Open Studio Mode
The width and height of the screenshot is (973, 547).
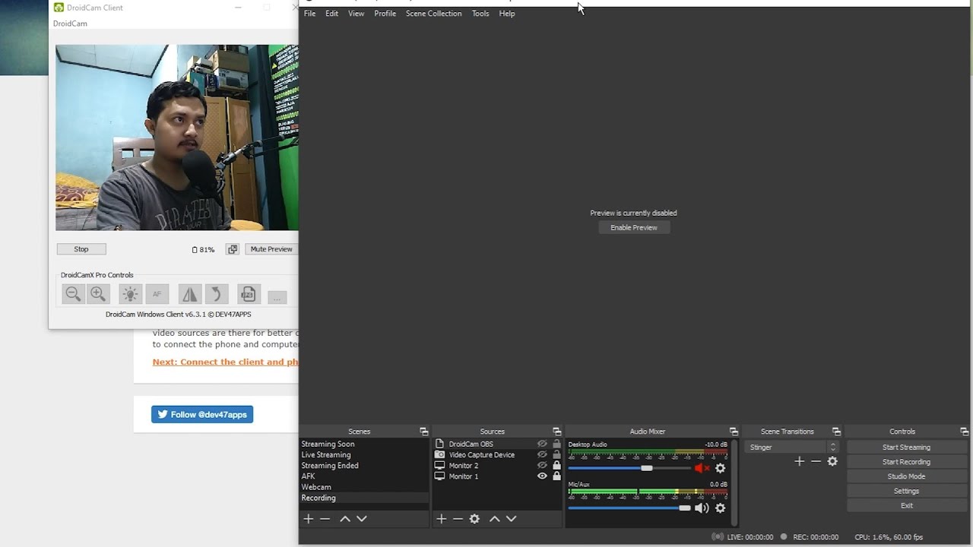906,476
